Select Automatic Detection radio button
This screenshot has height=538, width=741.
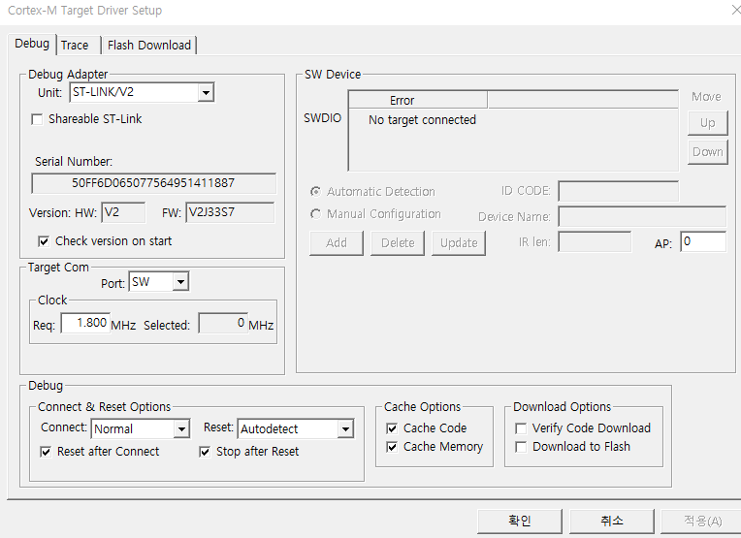click(x=315, y=192)
